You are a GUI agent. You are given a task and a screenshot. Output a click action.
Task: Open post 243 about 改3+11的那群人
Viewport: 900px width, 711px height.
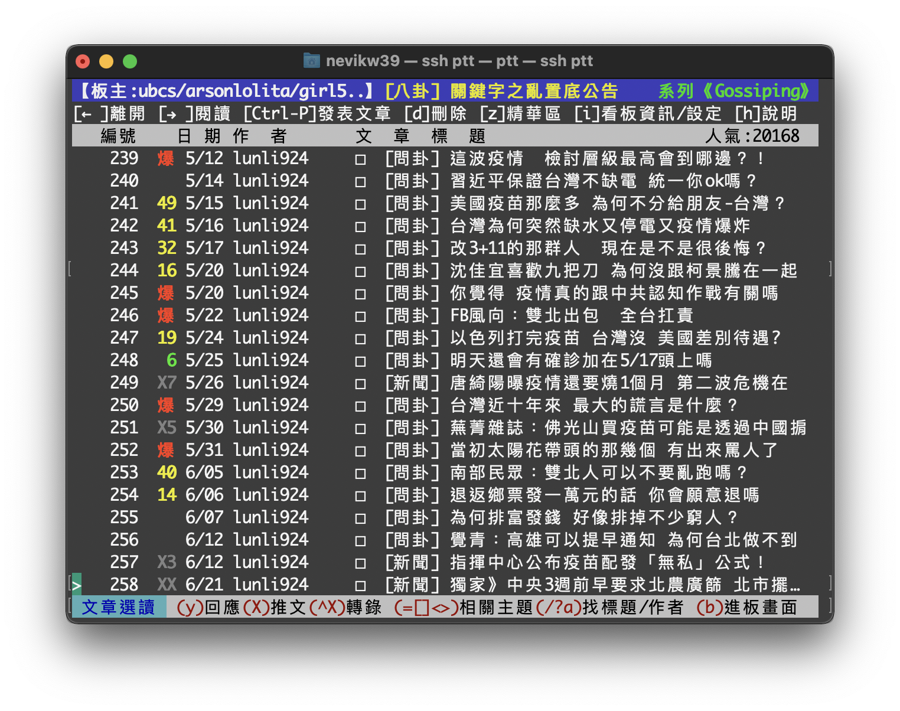(445, 248)
